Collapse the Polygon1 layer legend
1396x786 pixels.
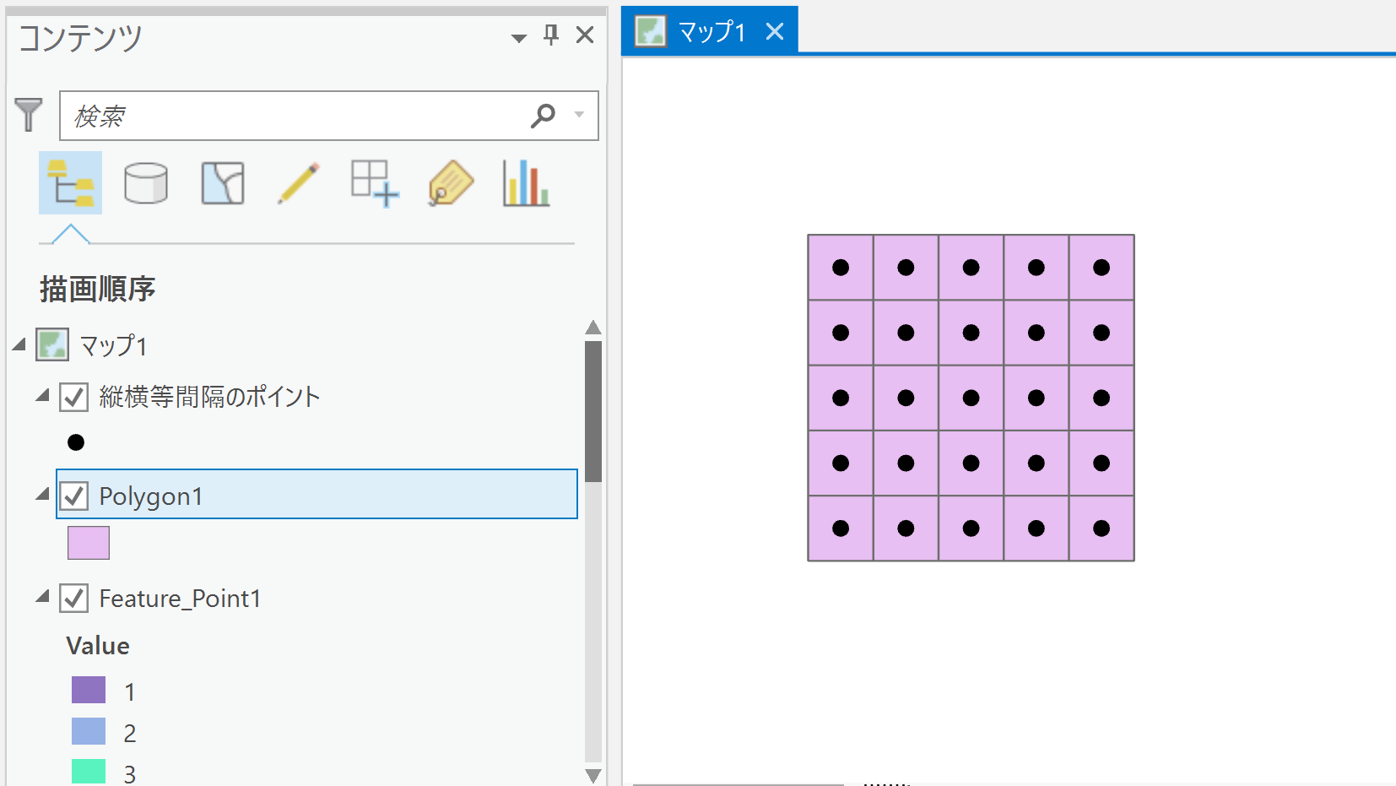coord(43,494)
